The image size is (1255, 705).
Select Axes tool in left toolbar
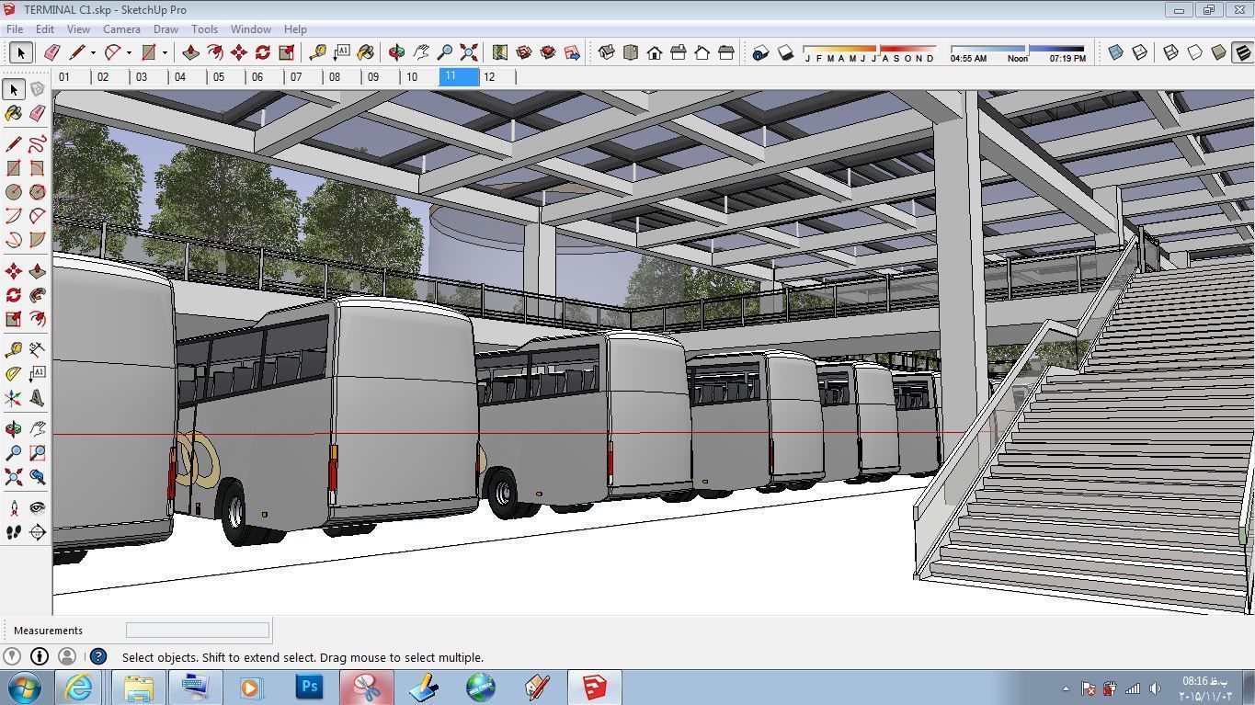pos(14,398)
